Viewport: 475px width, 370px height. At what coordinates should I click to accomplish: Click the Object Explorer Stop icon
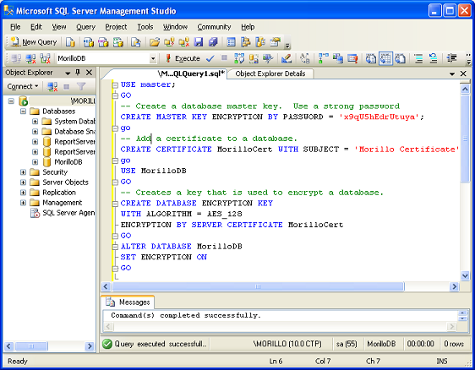point(66,87)
